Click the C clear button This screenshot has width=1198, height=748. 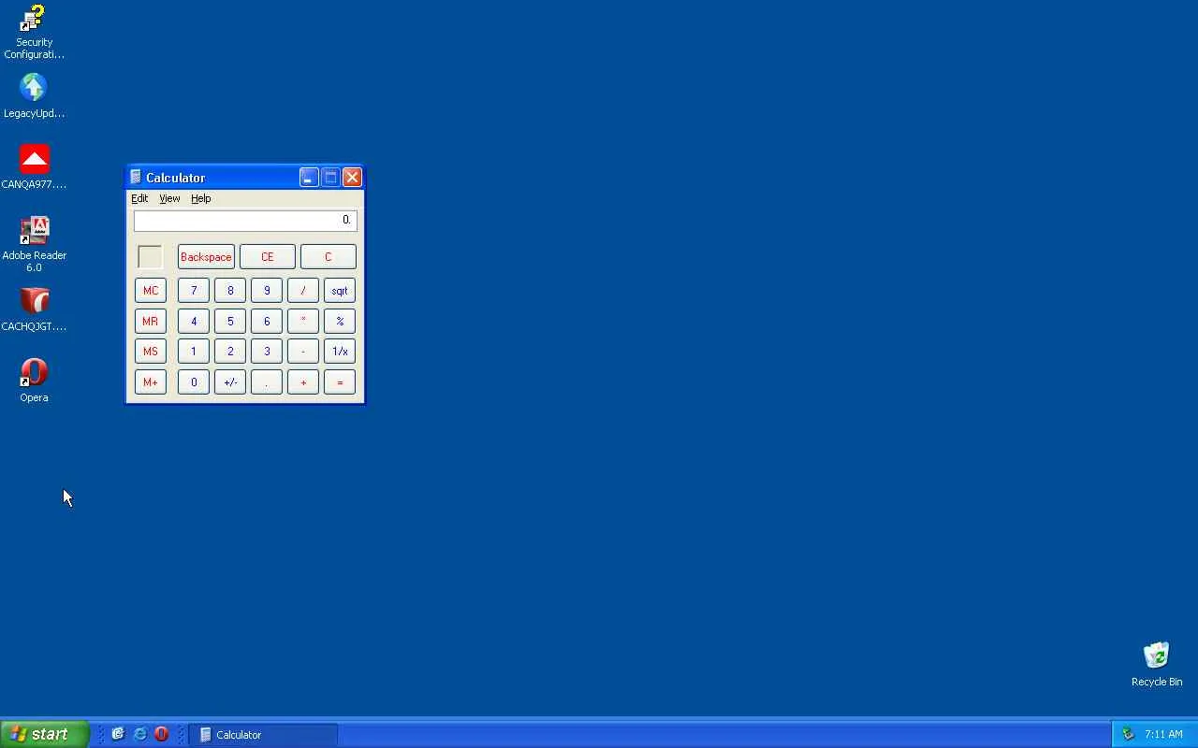coord(329,256)
